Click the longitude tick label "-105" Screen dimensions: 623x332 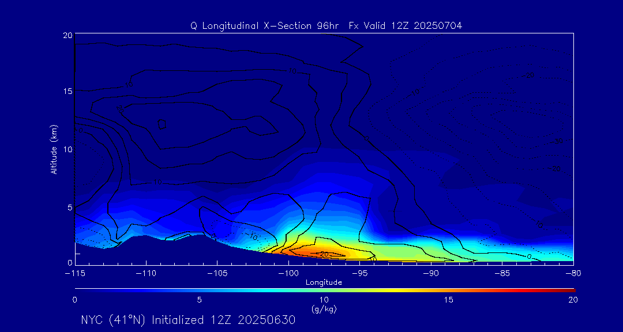[x=217, y=274]
